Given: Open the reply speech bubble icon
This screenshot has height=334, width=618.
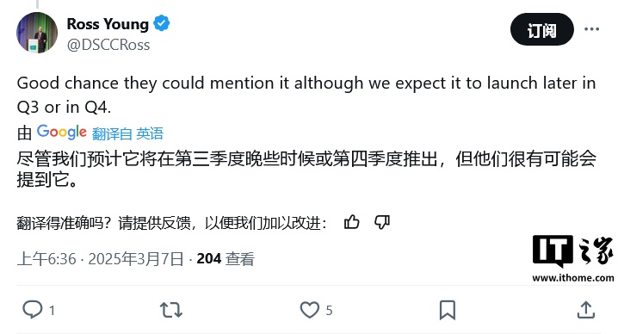Looking at the screenshot, I should click(33, 310).
